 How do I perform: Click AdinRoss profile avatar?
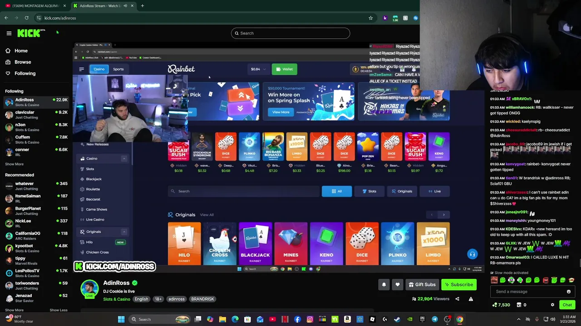(x=89, y=289)
